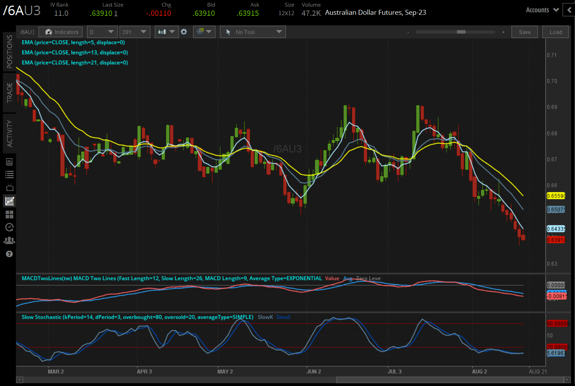Screen dimensions: 575x386
Task: Expand the 20Y range dropdown
Action: pos(135,32)
